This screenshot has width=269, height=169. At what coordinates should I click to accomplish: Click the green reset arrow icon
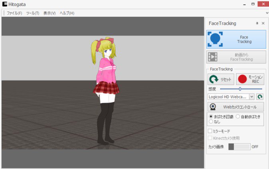pos(214,79)
